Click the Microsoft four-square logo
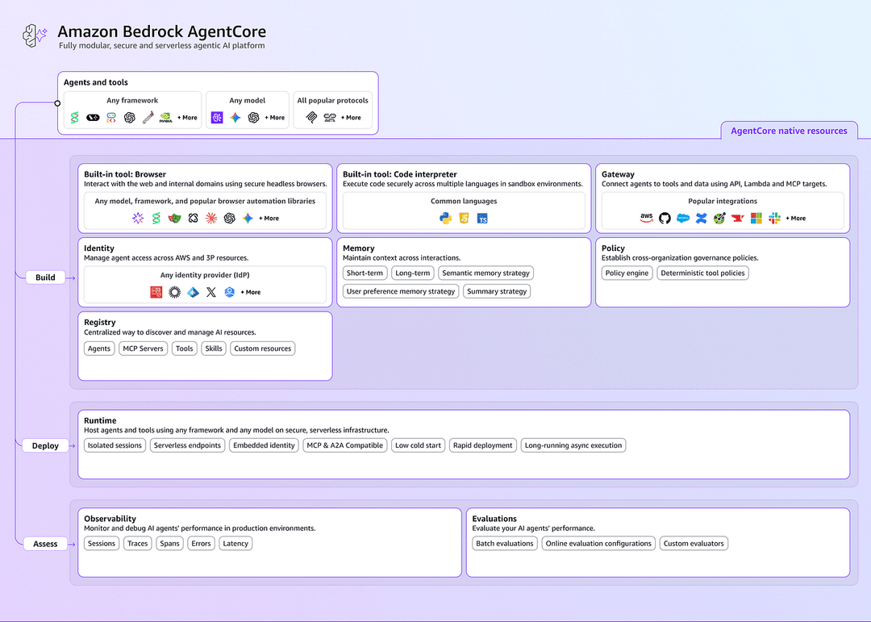 pos(756,219)
